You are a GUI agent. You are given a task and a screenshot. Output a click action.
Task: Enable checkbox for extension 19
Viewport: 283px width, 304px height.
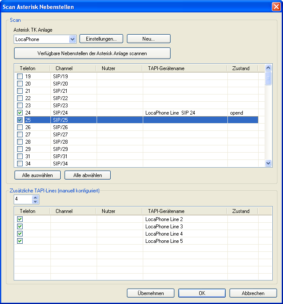pyautogui.click(x=20, y=77)
